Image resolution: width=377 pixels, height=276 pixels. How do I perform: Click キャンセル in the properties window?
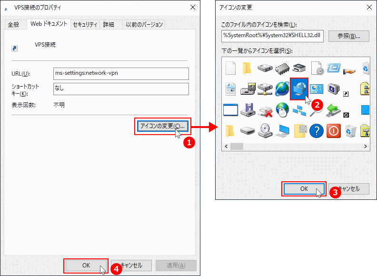coord(131,266)
